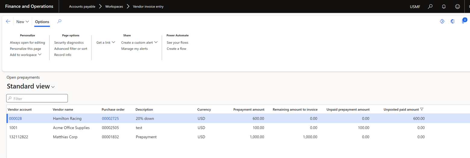Click filter icon on Unposted paid amount
The width and height of the screenshot is (470, 158).
pos(422,109)
